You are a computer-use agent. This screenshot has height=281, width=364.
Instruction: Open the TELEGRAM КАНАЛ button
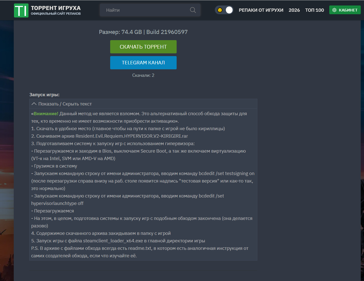click(x=143, y=63)
